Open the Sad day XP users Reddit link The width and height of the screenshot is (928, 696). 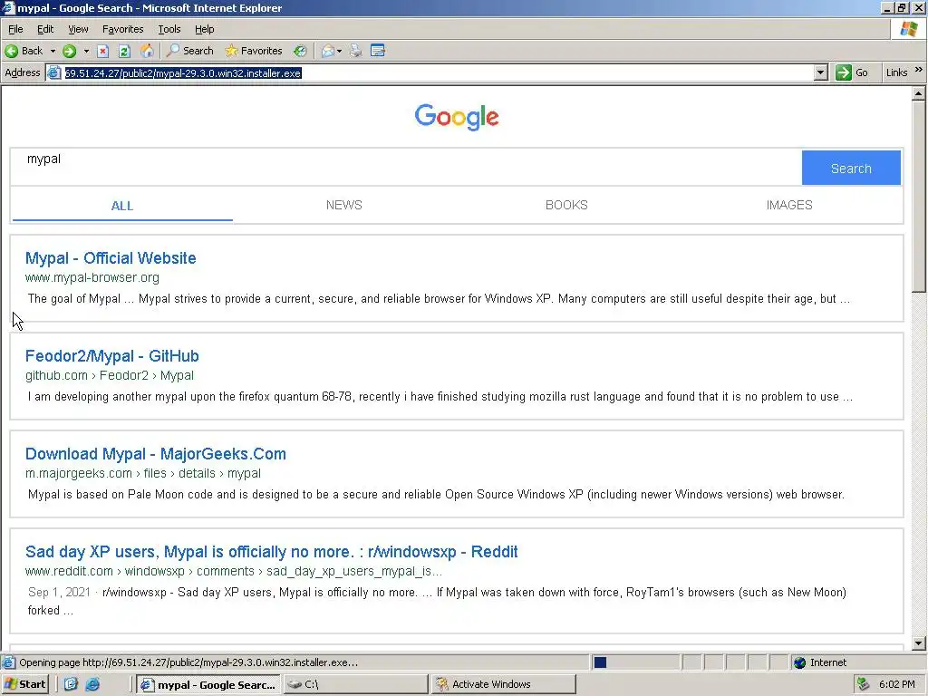(x=272, y=552)
